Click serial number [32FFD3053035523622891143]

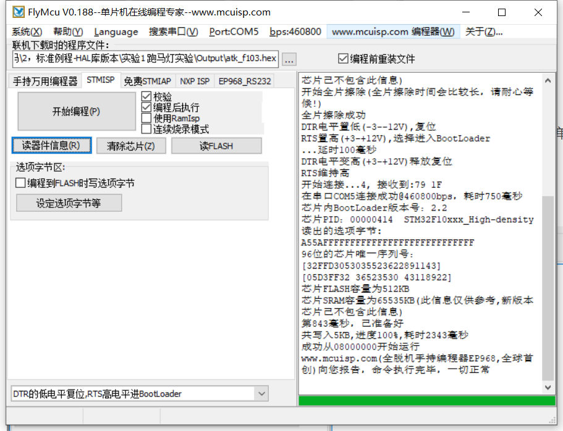tap(371, 266)
